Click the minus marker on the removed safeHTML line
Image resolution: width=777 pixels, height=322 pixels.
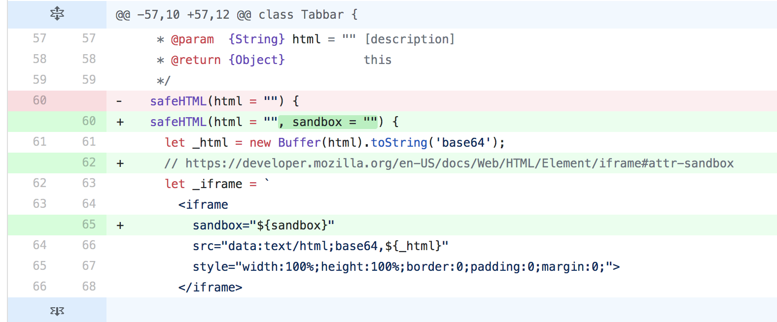tap(119, 101)
